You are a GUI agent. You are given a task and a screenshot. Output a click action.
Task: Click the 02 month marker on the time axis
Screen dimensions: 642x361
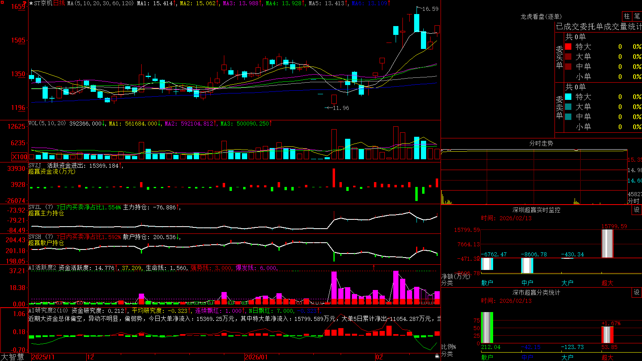coord(379,357)
